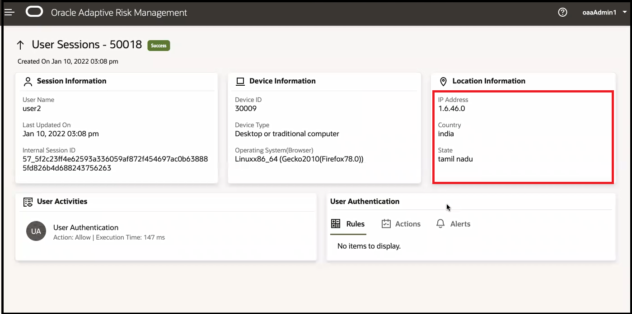Switch to the Actions tab
The height and width of the screenshot is (314, 632).
(401, 224)
